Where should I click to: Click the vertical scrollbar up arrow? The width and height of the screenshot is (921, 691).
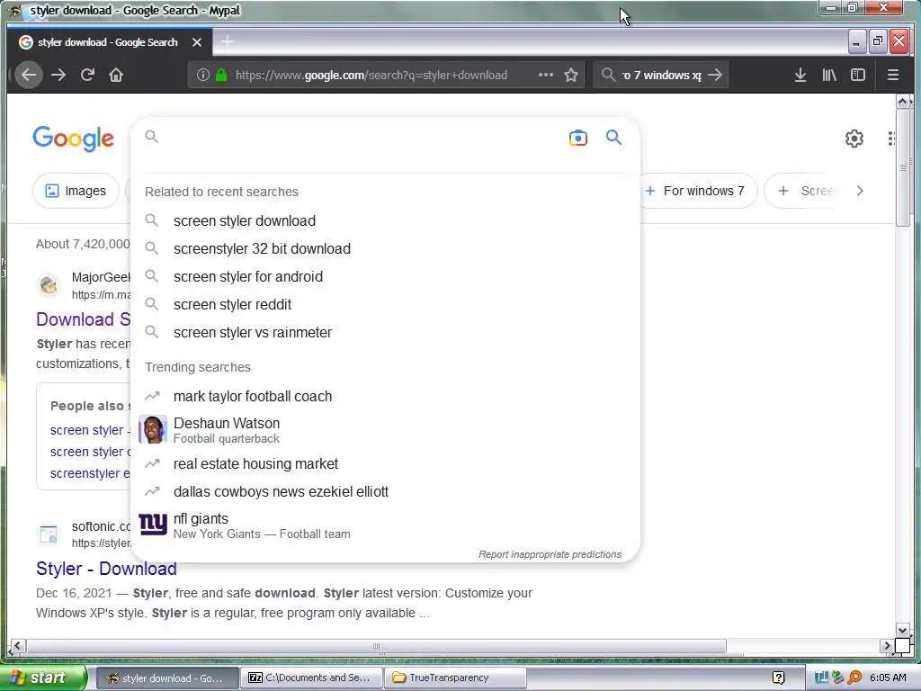(903, 101)
